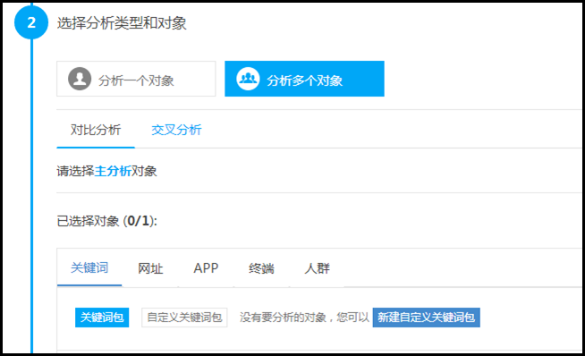Click the 已选择对象 (0/1) label
Viewport: 585px width, 356px height.
click(x=107, y=221)
